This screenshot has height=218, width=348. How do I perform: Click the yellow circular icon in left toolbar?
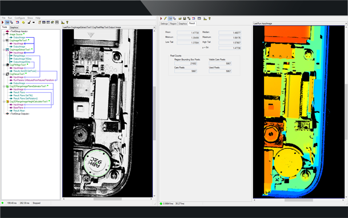[x=23, y=22]
